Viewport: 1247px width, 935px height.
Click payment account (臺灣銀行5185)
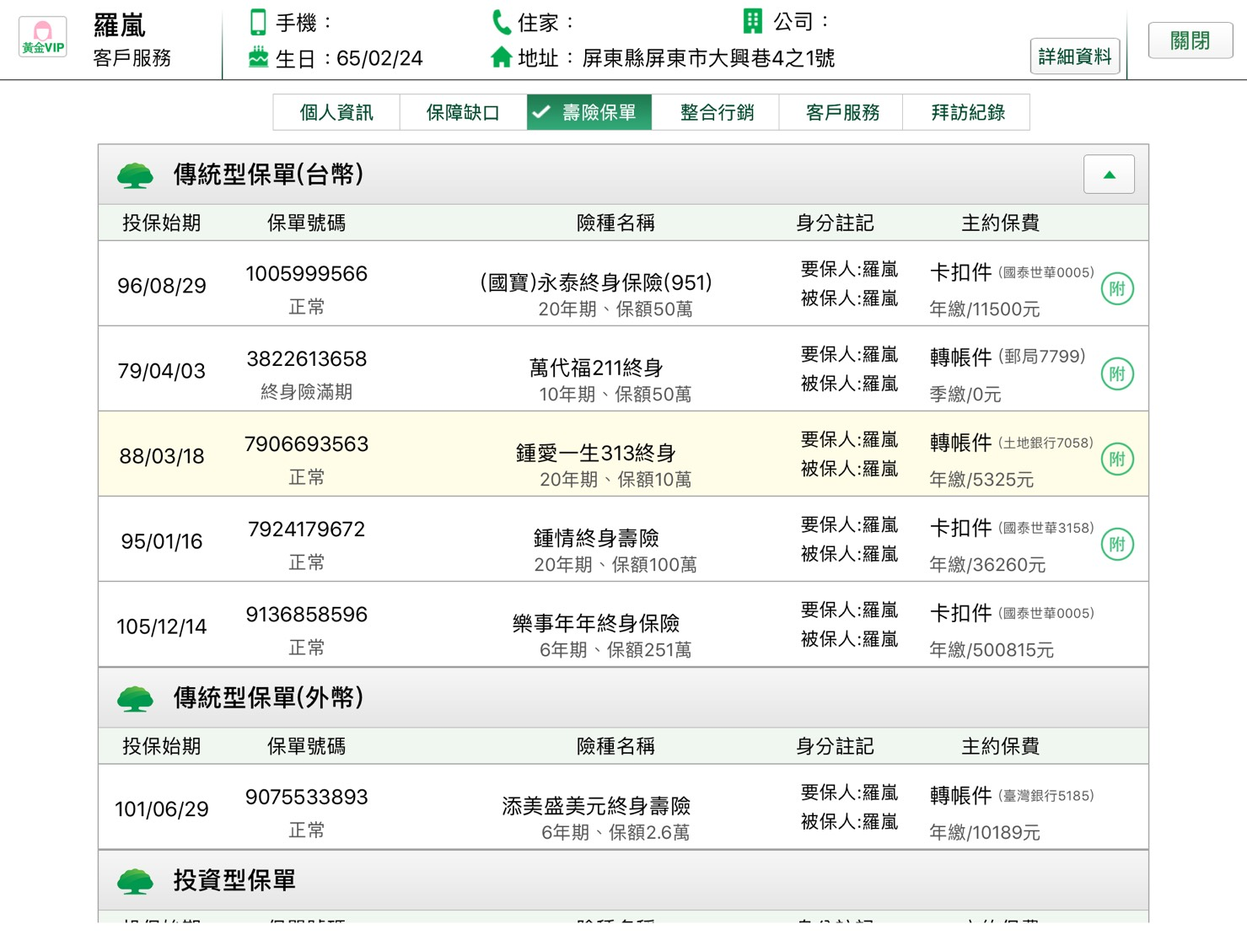tap(1046, 796)
